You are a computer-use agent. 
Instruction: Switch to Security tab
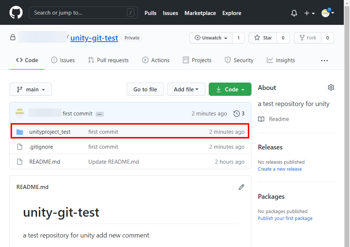click(239, 60)
